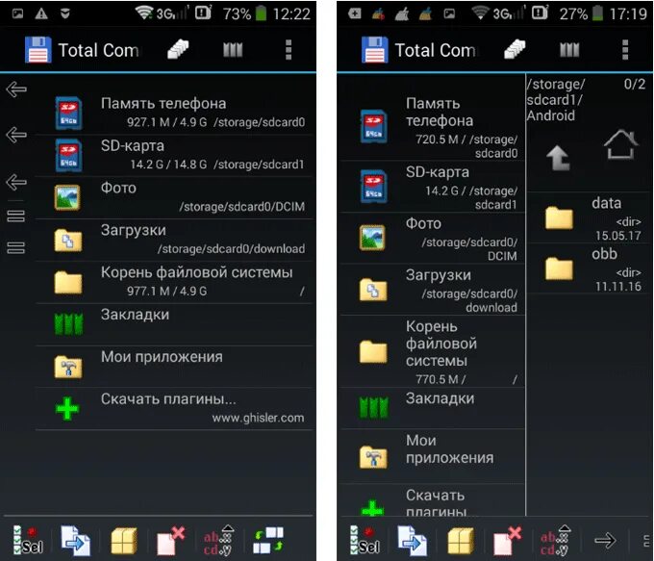
Task: Open Закладки entry in right screenshot
Action: coord(432,408)
